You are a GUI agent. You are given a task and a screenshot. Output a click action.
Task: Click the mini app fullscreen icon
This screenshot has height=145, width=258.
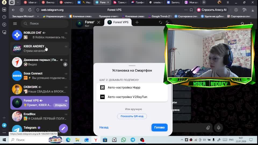(160, 22)
